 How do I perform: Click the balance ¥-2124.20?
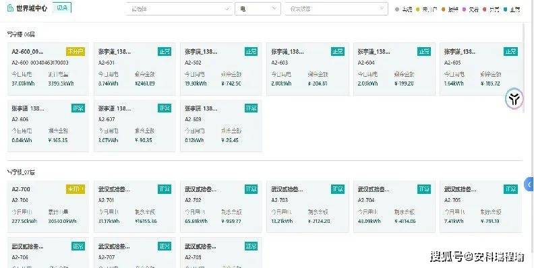click(319, 221)
